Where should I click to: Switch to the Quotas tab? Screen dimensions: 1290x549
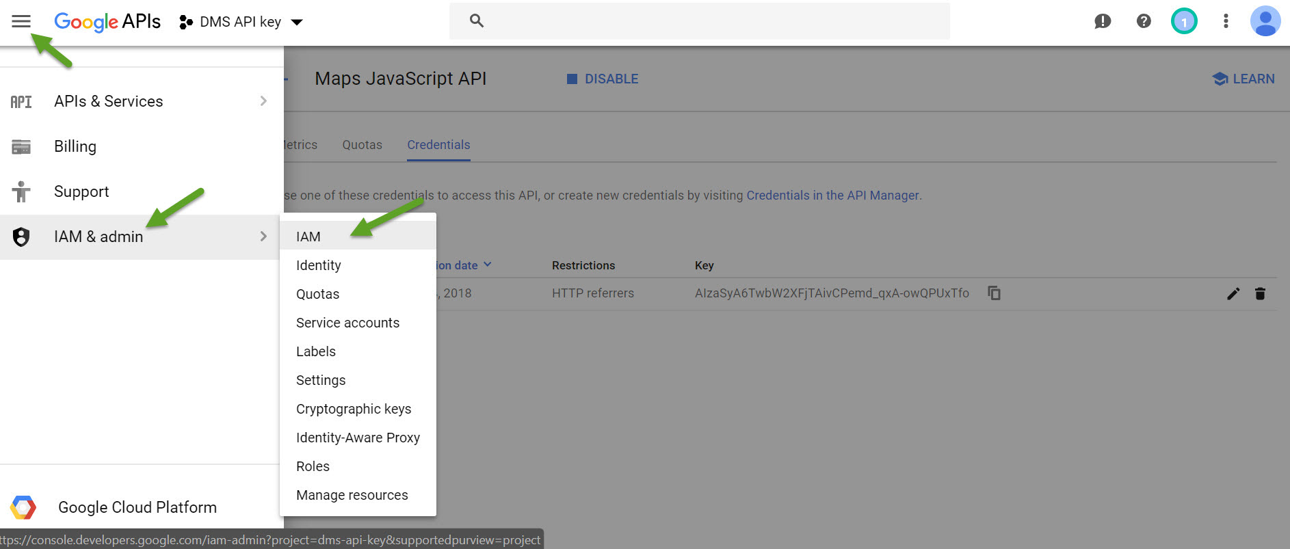pos(362,145)
